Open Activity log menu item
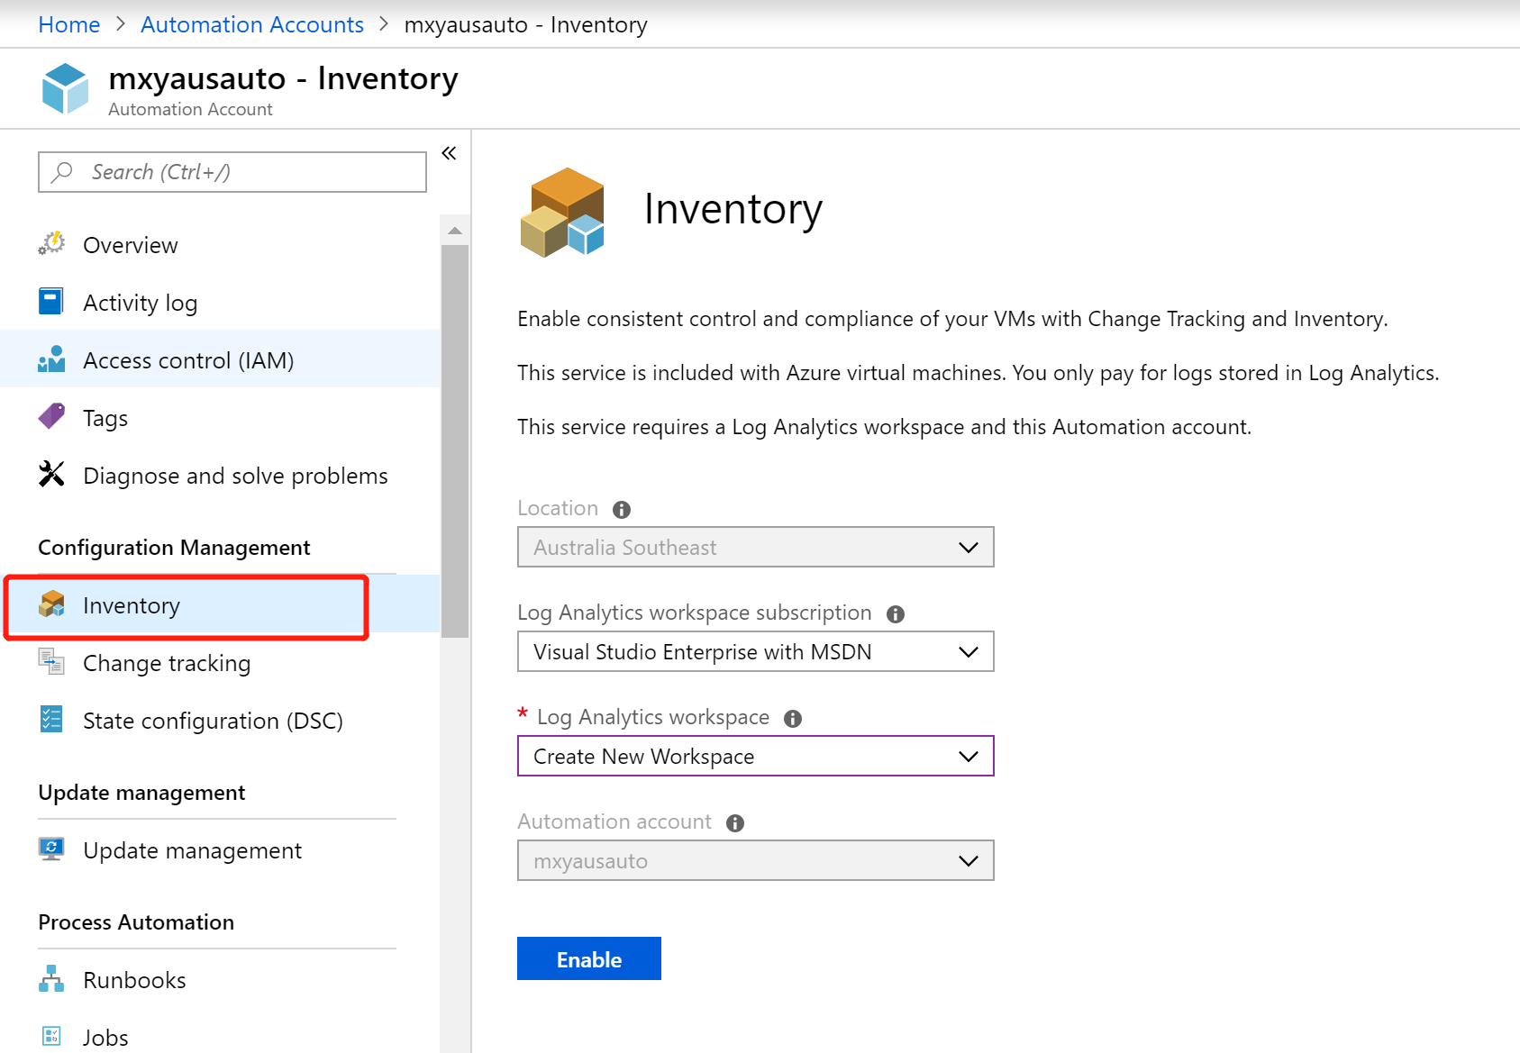This screenshot has width=1520, height=1053. click(x=221, y=303)
